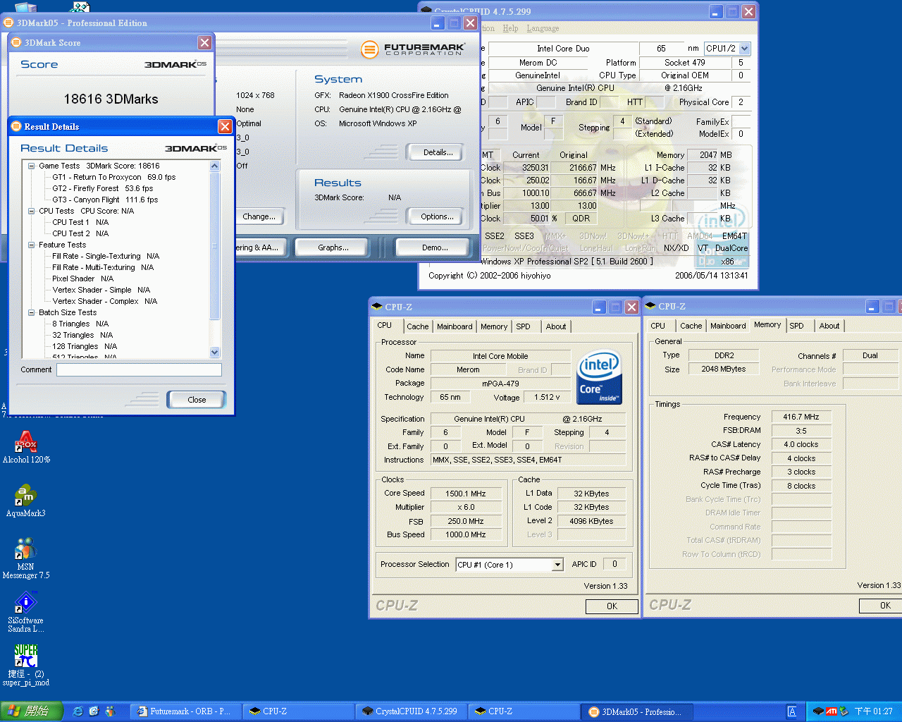The width and height of the screenshot is (902, 722).
Task: Click the taskbar clock showing 01:27
Action: [873, 711]
